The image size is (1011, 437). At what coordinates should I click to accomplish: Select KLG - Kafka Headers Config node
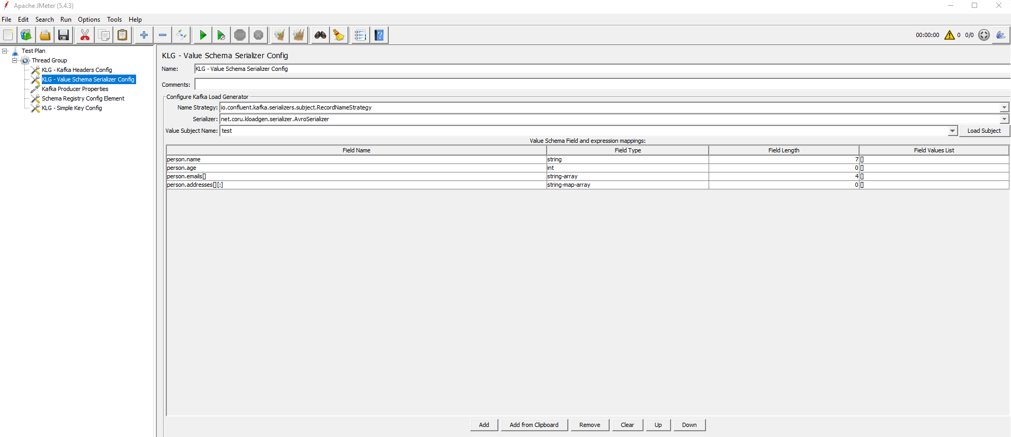coord(77,70)
